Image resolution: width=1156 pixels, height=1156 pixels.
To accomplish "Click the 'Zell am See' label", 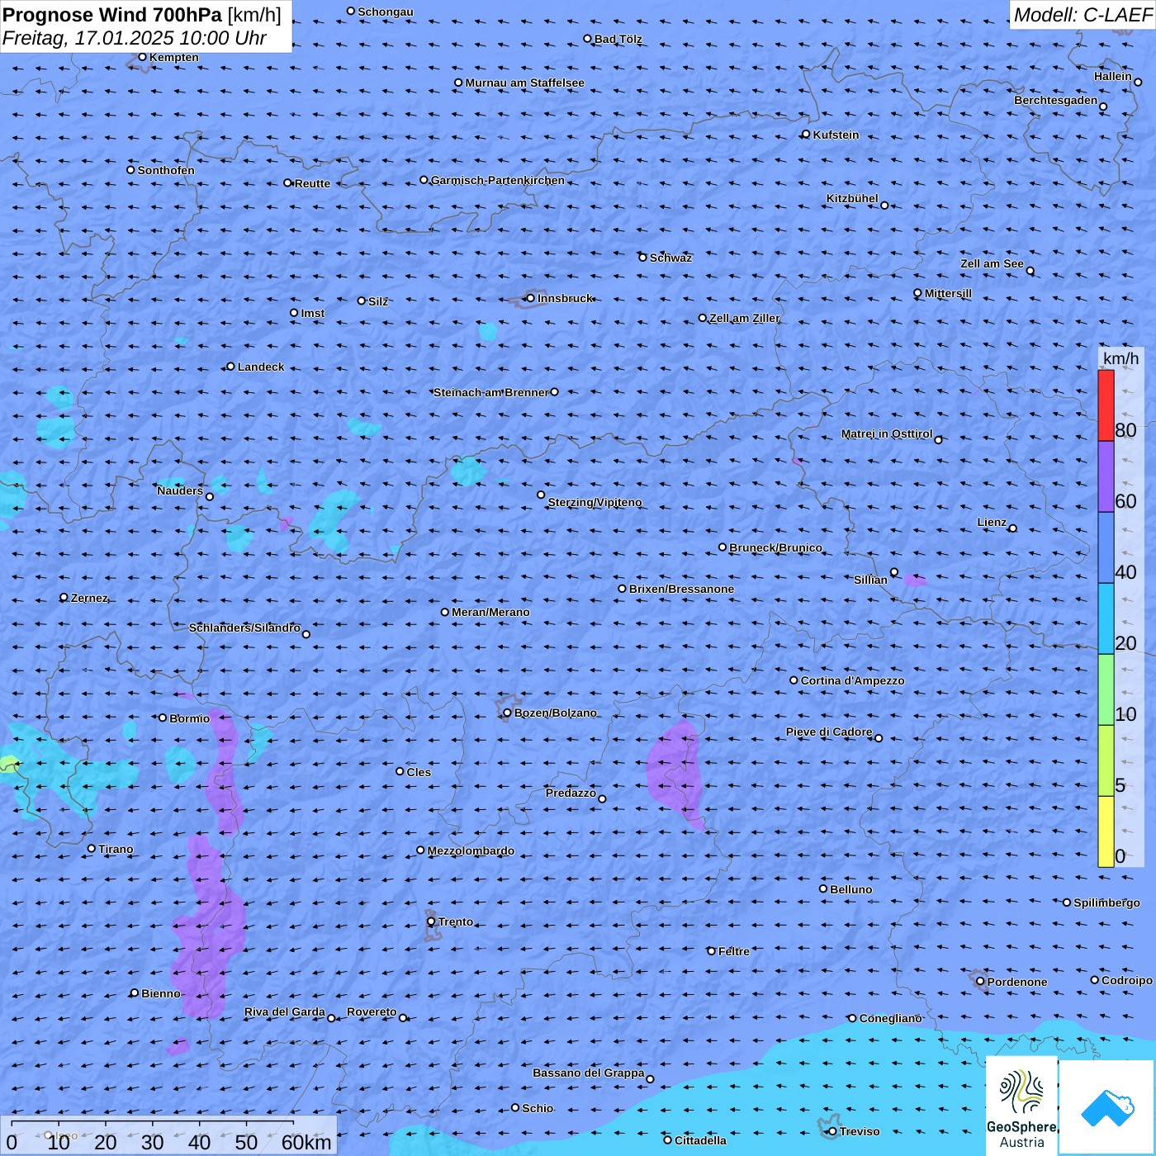I will coord(992,263).
